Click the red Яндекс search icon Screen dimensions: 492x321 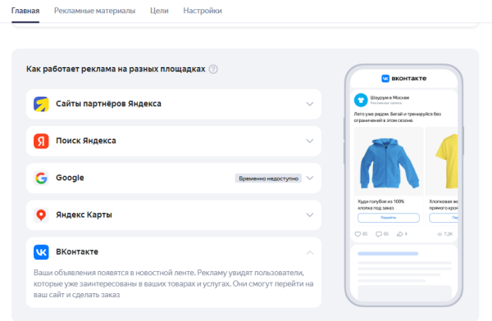[x=41, y=141]
